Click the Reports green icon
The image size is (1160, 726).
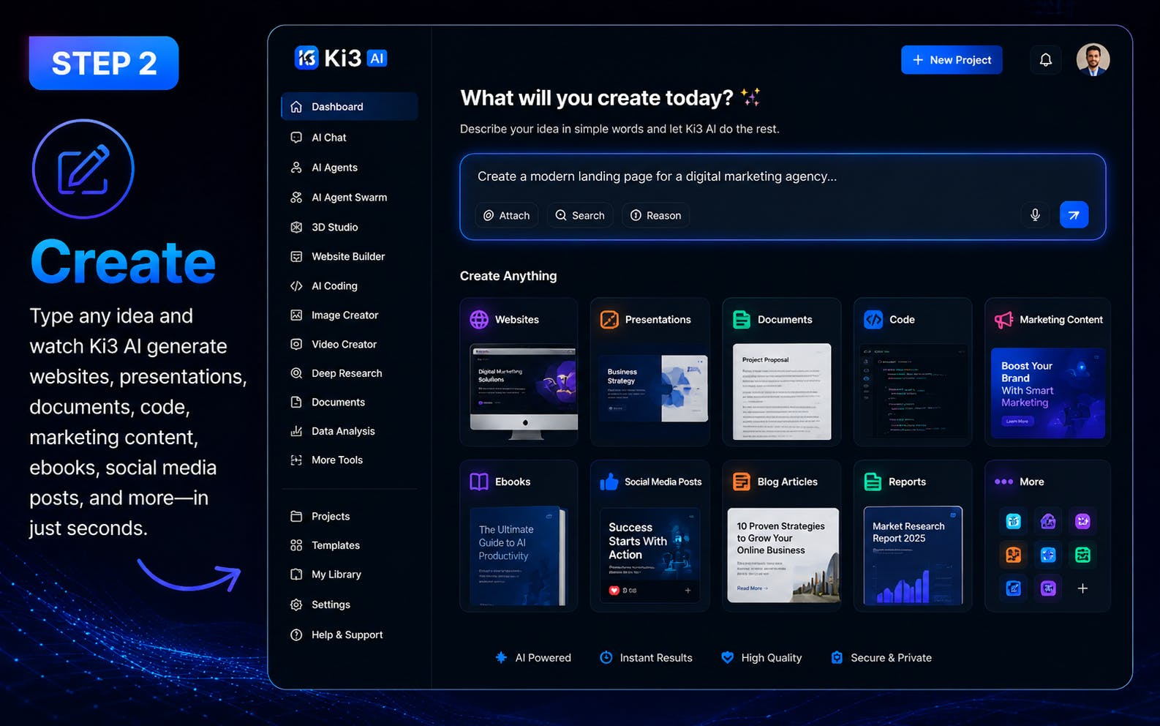tap(873, 482)
